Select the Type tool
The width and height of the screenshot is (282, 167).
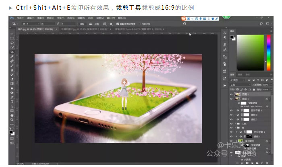pos(12,102)
